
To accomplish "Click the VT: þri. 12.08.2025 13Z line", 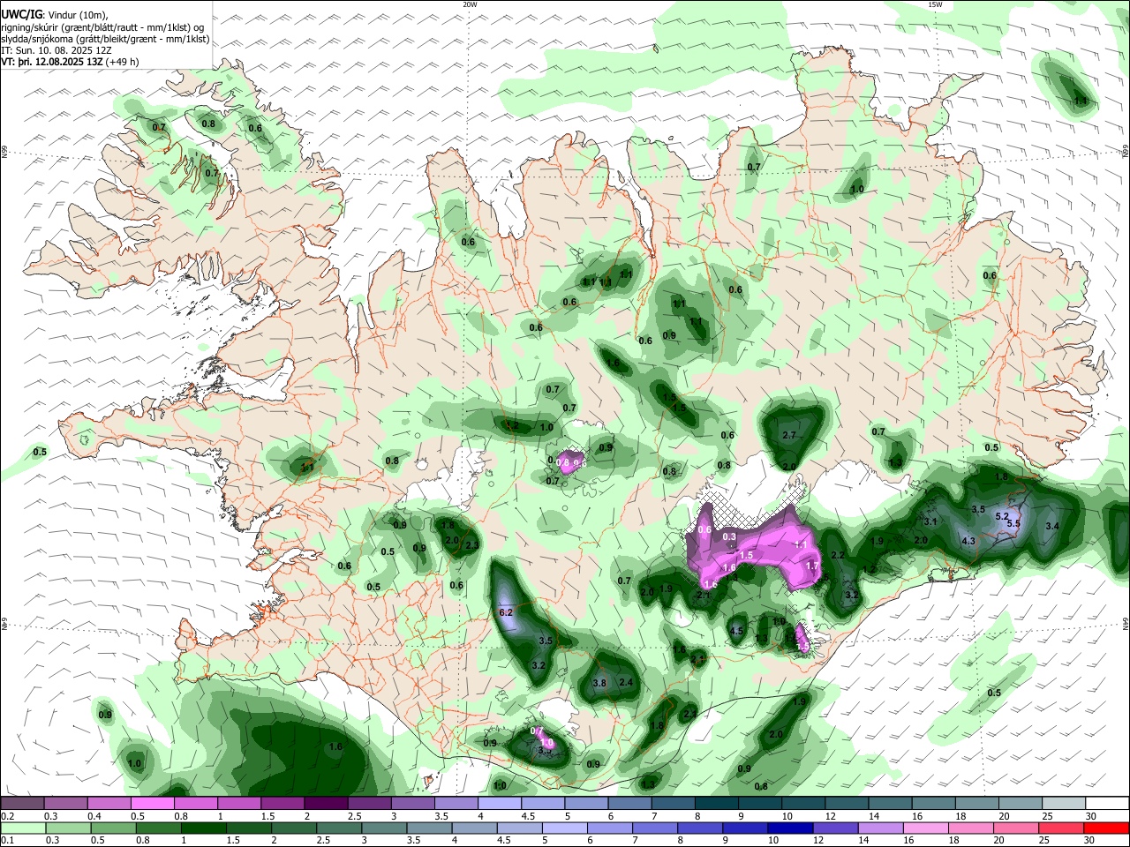I will (71, 62).
